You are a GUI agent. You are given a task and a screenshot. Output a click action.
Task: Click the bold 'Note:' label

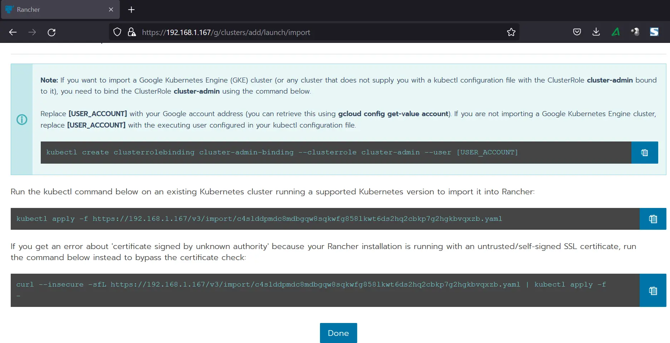coord(49,80)
